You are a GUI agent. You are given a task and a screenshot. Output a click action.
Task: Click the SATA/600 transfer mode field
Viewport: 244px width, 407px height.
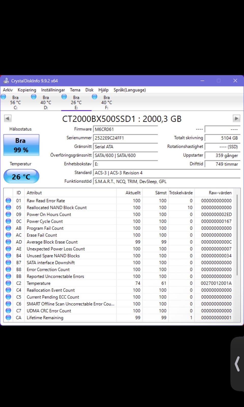click(x=125, y=155)
